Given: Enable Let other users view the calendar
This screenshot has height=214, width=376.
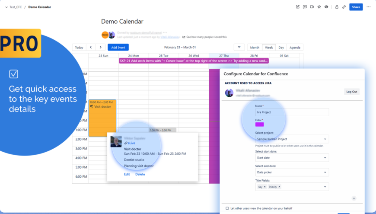Looking at the screenshot, I should tap(227, 208).
